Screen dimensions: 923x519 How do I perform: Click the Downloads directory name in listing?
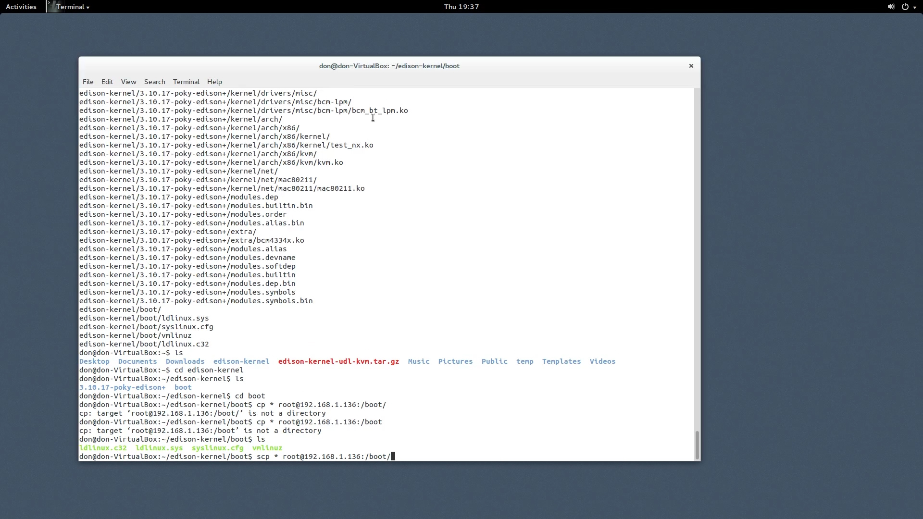[x=185, y=361]
